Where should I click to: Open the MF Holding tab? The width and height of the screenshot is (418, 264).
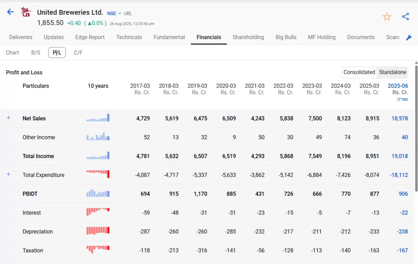322,37
